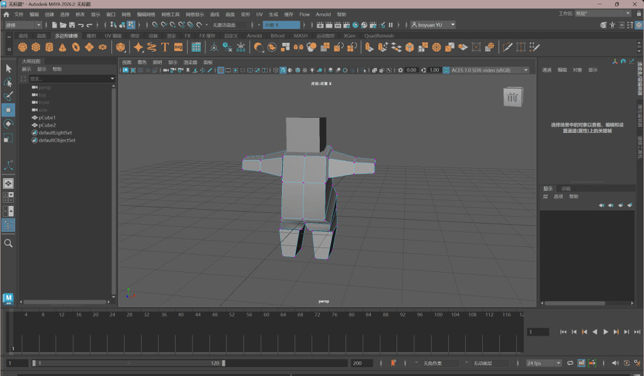
Task: Click the SVG import shelf icon
Action: [x=178, y=47]
